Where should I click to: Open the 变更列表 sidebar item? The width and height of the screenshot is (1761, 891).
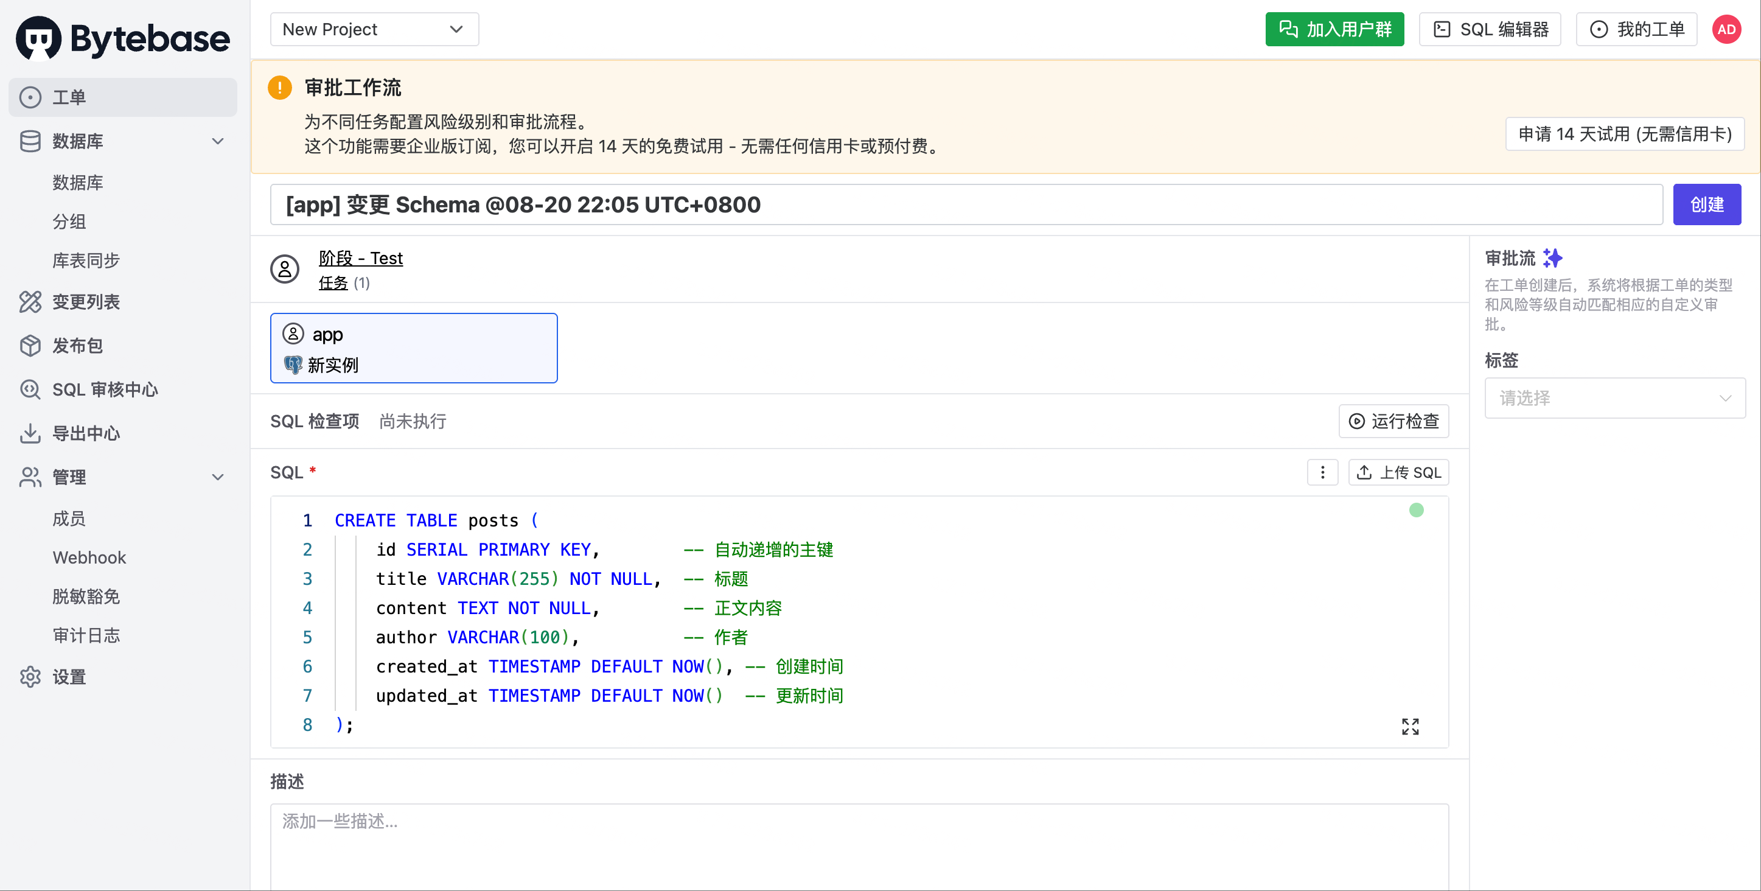[x=123, y=301]
